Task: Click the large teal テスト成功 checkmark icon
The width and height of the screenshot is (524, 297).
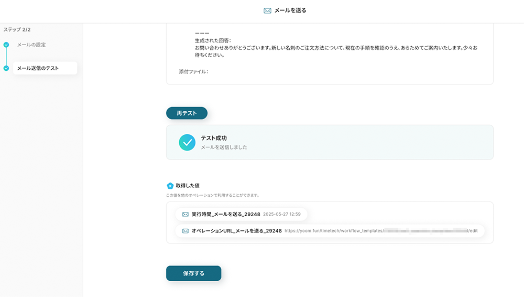Action: [187, 142]
